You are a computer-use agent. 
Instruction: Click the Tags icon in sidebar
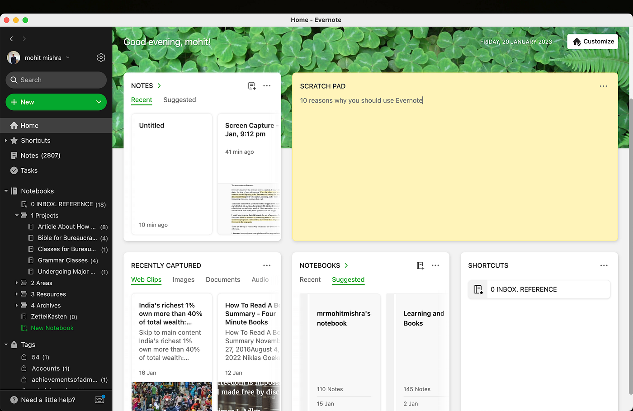(14, 345)
